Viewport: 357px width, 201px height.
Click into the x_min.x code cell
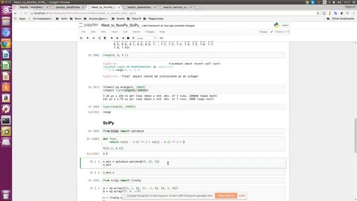click(x=194, y=173)
